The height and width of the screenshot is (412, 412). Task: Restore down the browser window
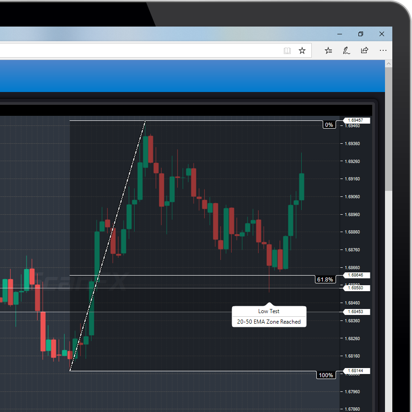pyautogui.click(x=361, y=34)
